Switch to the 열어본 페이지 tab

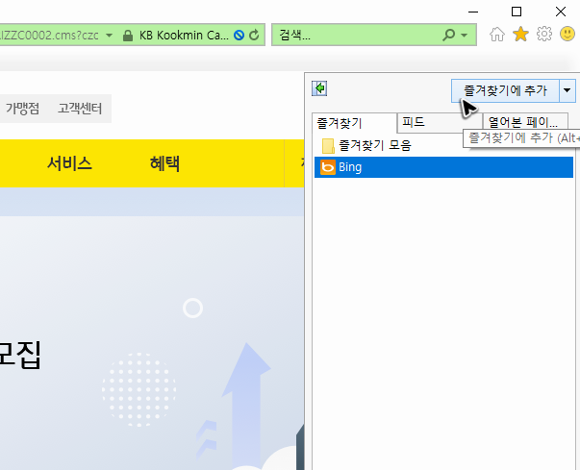click(525, 122)
